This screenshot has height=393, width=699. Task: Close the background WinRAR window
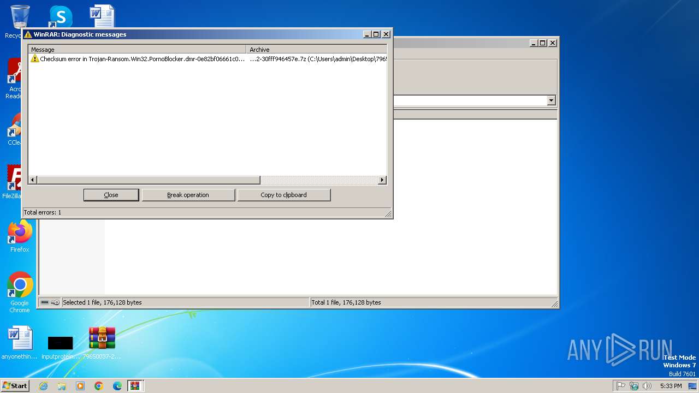553,43
